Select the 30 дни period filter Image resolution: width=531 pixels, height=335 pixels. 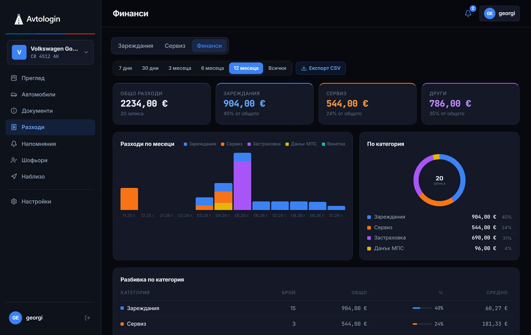[150, 68]
